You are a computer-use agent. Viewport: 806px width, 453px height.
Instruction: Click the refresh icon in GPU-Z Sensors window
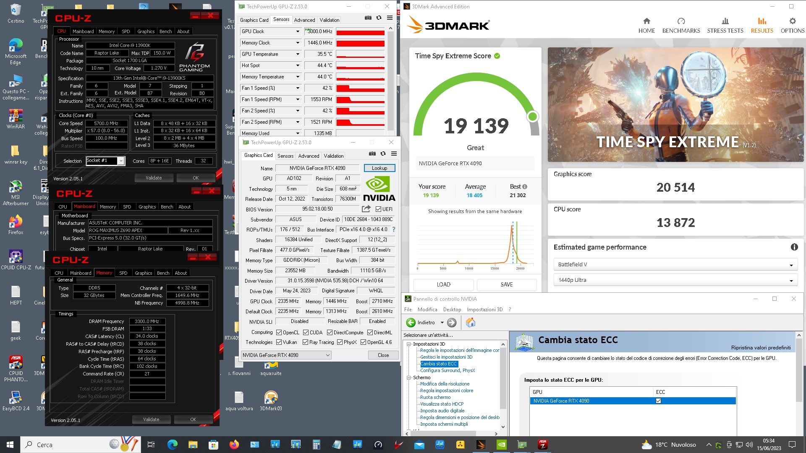point(379,18)
